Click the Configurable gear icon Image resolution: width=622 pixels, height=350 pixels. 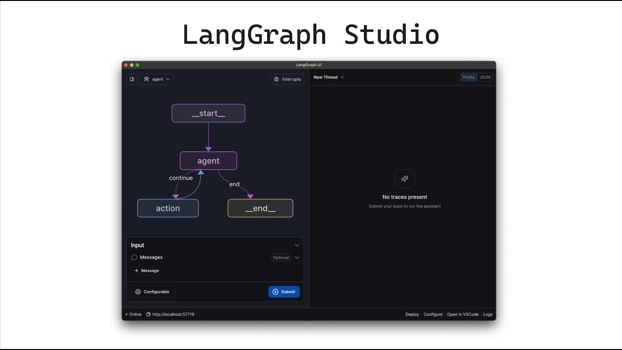[138, 292]
